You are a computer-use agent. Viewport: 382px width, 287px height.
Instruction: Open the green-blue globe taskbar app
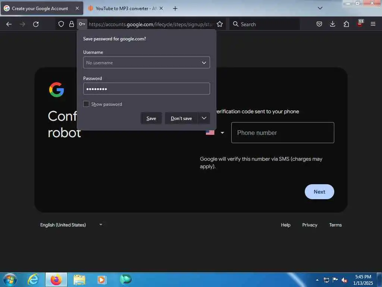pos(126,279)
